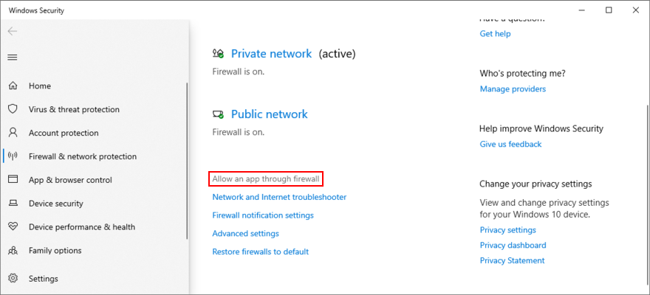Click Restore firewalls to default
The image size is (650, 295).
[260, 251]
